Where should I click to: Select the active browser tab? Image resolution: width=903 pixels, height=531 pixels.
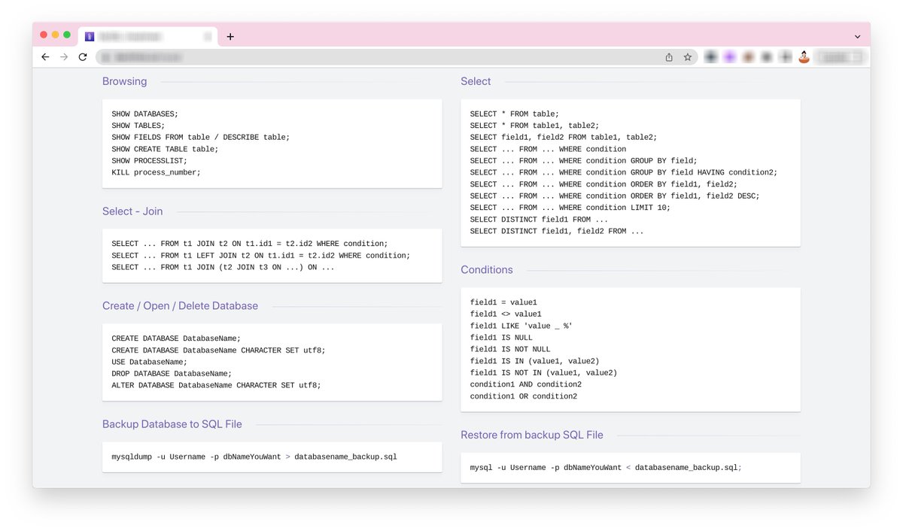(x=147, y=36)
